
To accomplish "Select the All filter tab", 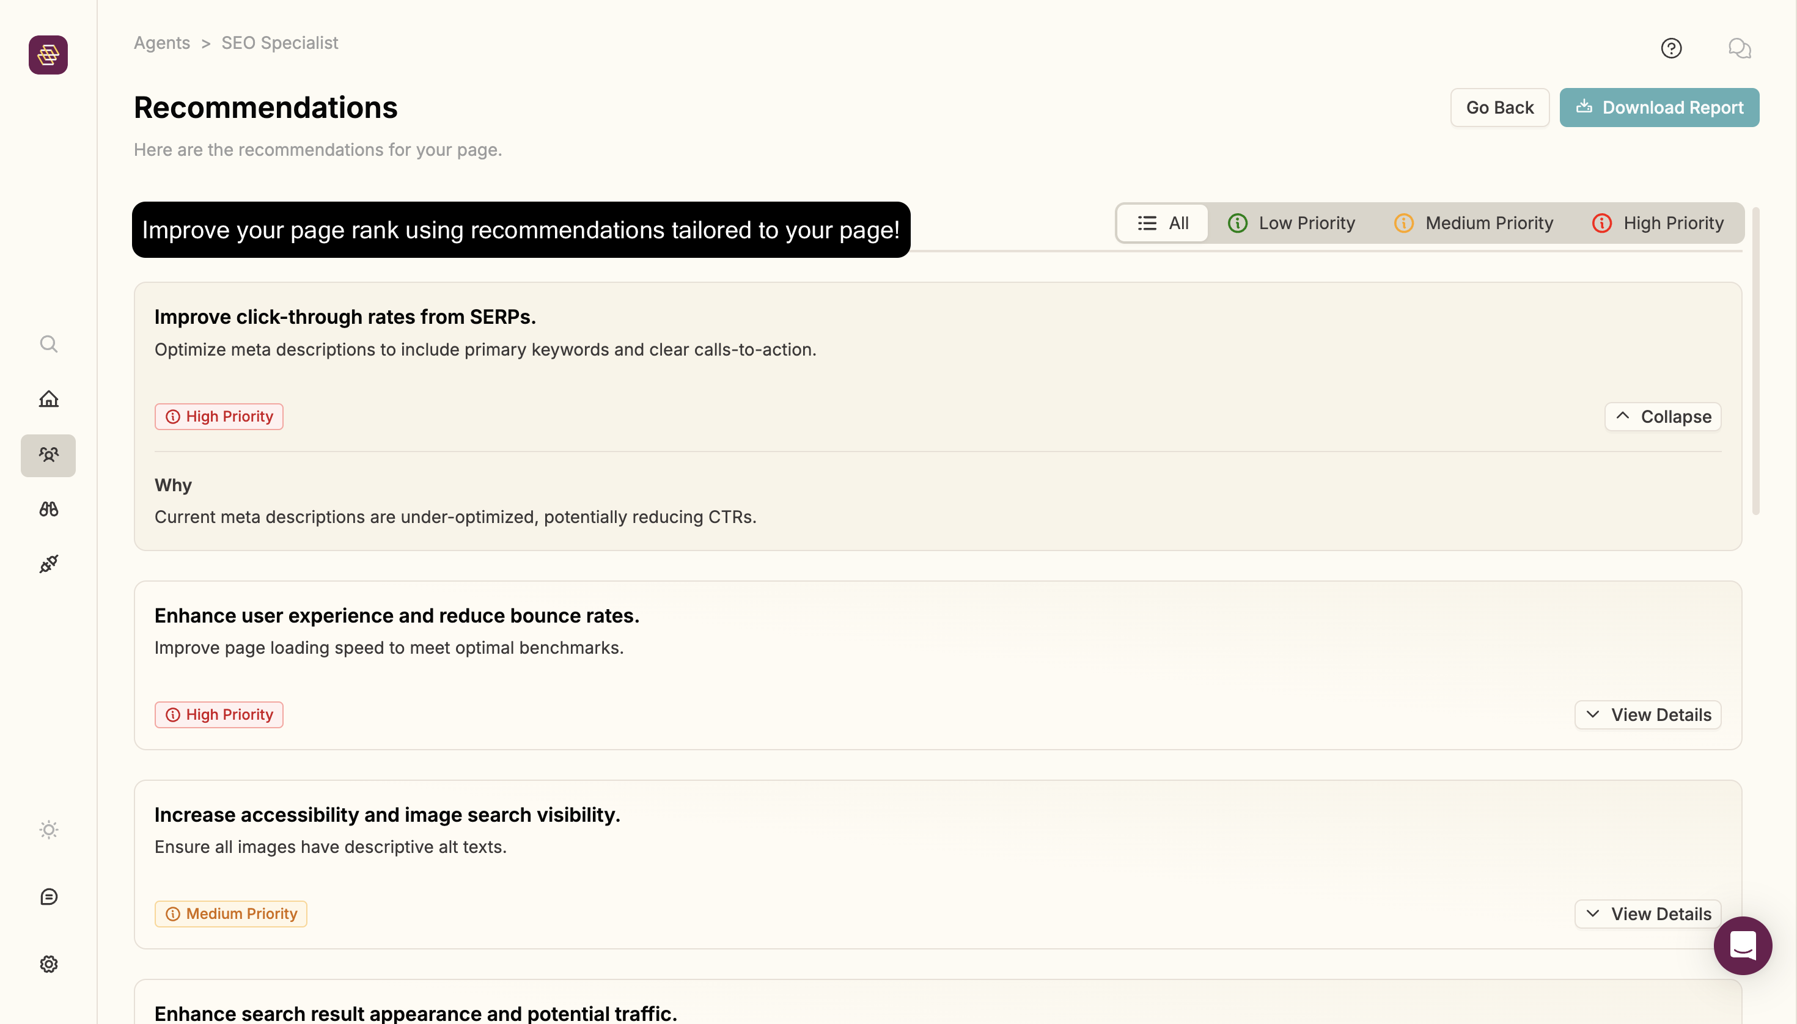I will pos(1163,223).
